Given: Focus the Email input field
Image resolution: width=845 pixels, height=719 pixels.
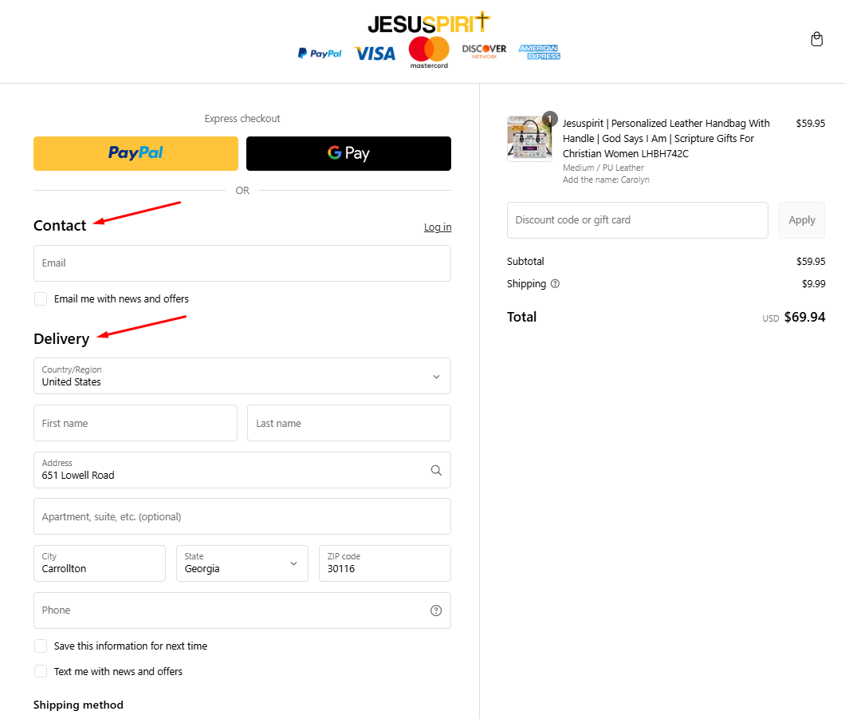Looking at the screenshot, I should (242, 263).
